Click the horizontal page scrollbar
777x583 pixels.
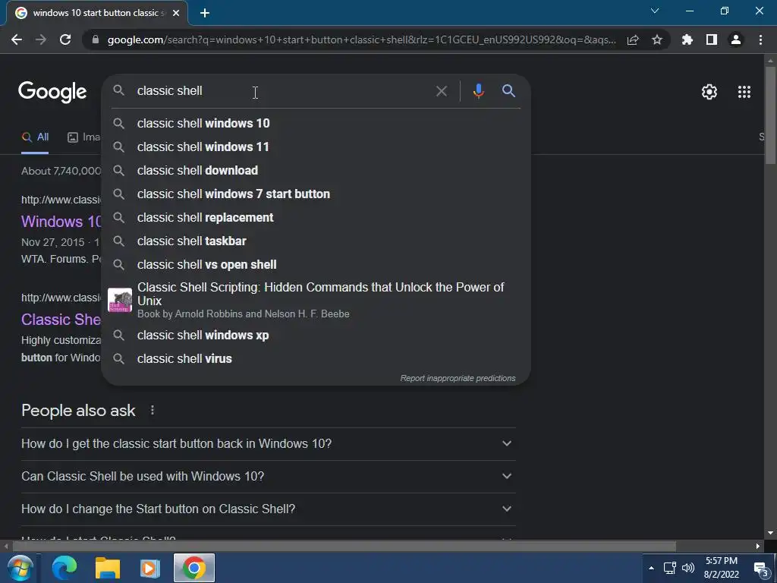344,546
